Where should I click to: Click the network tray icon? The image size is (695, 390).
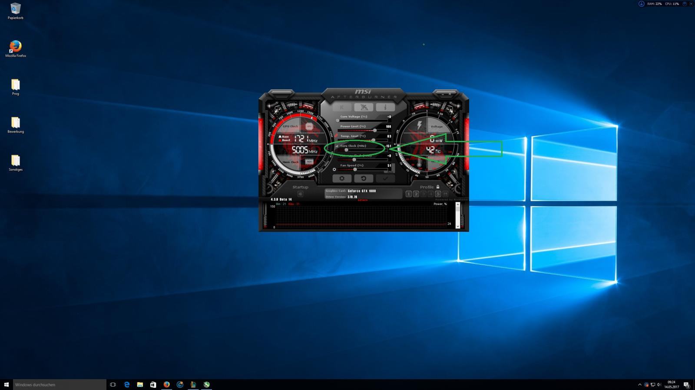[653, 385]
